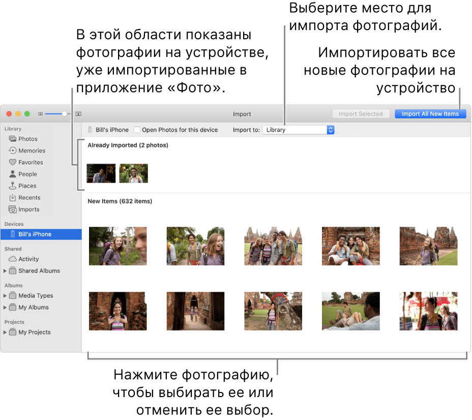Click the Favorites heart icon
This screenshot has width=472, height=420.
click(13, 162)
